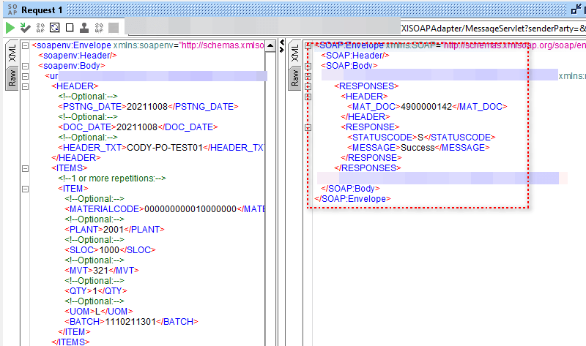Viewport: 586px width, 346px height.
Task: Switch to Raw tab in response panel
Action: (295, 79)
